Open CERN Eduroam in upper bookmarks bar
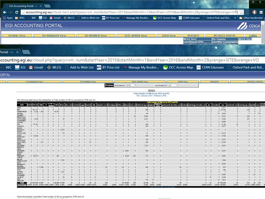 [189, 18]
